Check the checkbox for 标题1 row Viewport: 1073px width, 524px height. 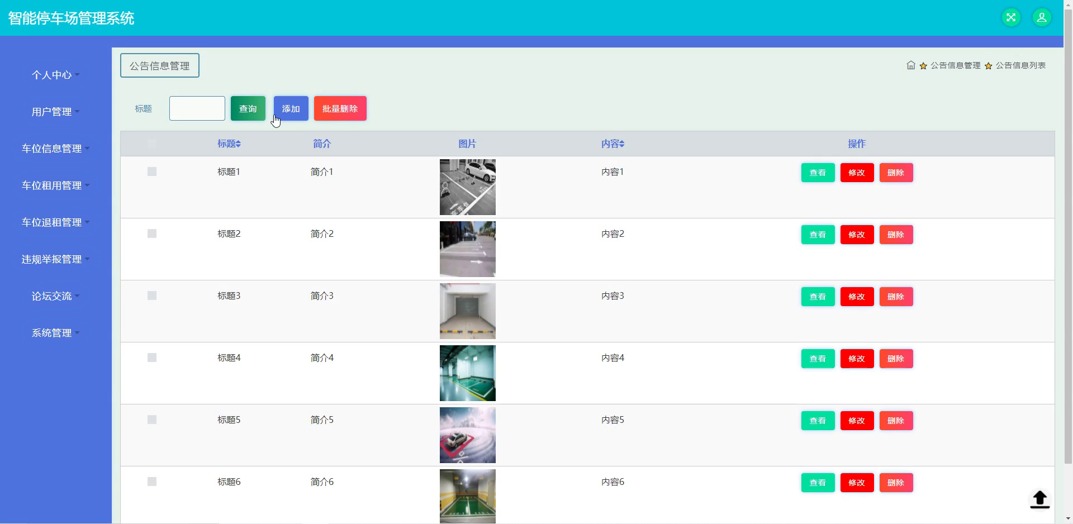(152, 172)
